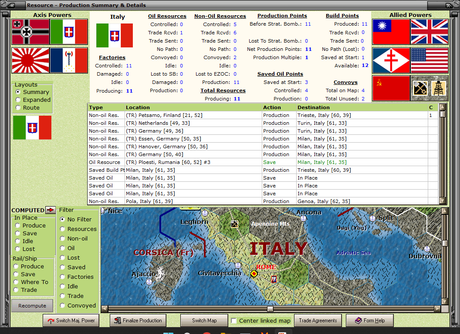Image resolution: width=460 pixels, height=334 pixels.
Task: Click the map horizontal scroll left arrow
Action: (105, 308)
